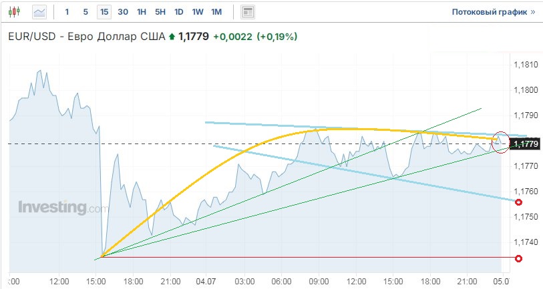
Task: Open the news table icon in toolbar
Action: click(x=248, y=12)
